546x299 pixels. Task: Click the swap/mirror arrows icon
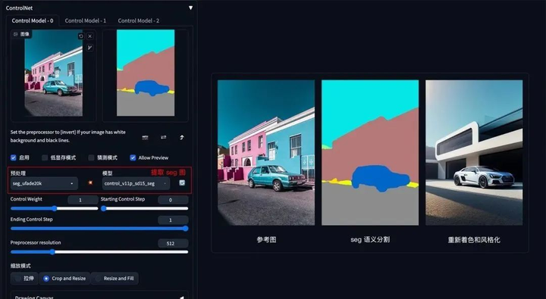click(163, 137)
